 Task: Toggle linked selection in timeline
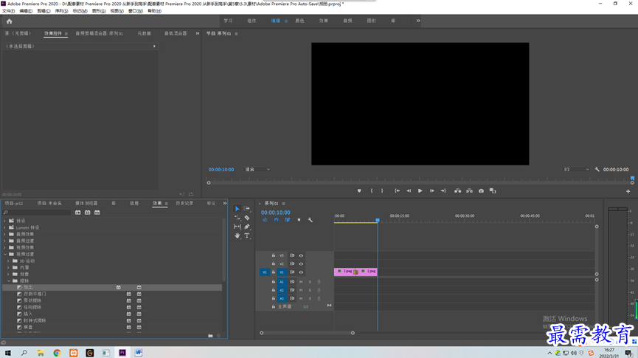point(287,220)
